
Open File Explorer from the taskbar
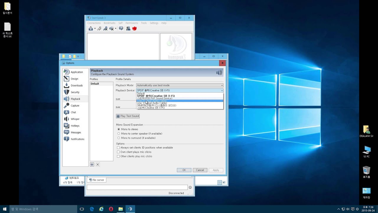tap(120, 209)
